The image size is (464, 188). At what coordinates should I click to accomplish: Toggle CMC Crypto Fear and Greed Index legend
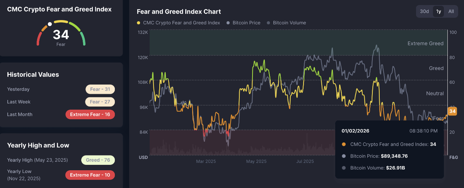click(x=181, y=23)
